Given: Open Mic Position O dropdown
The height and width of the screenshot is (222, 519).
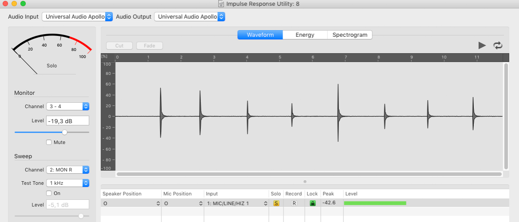Looking at the screenshot, I should (183, 203).
